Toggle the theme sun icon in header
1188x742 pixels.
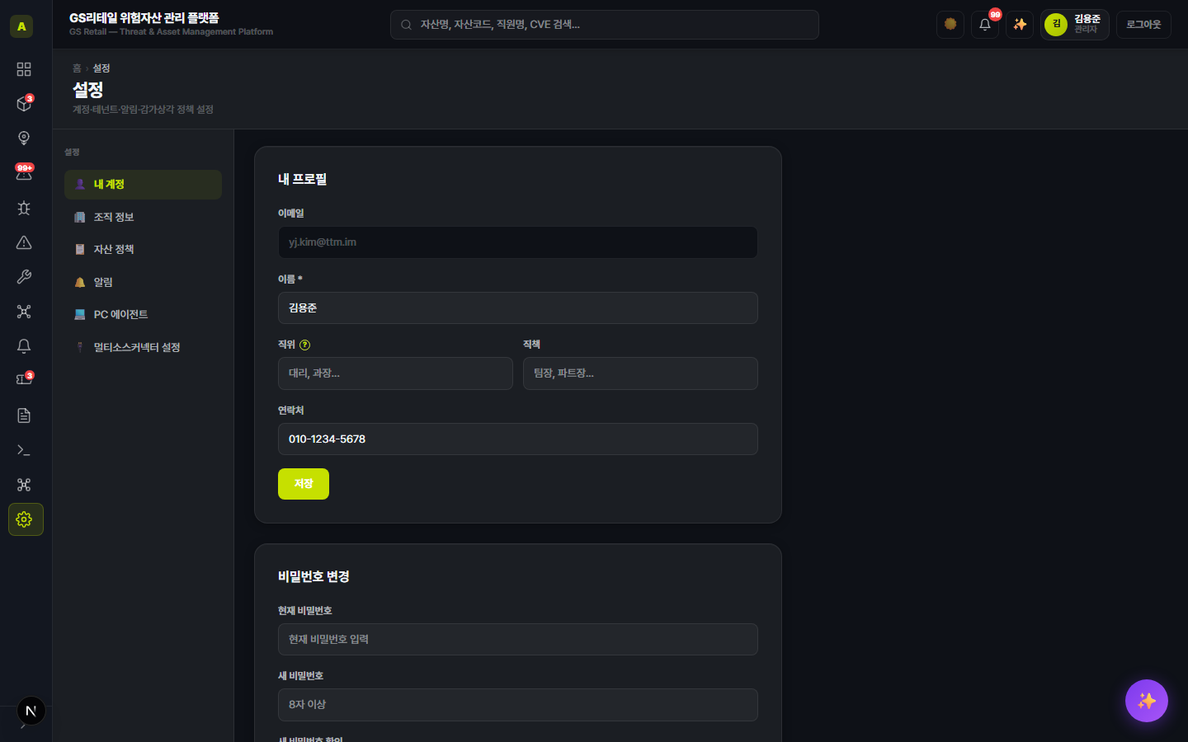pyautogui.click(x=950, y=25)
